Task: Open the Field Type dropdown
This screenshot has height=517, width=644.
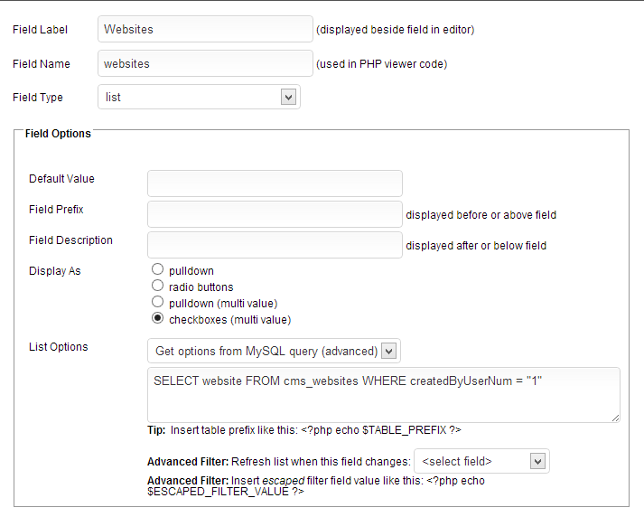Action: 199,97
